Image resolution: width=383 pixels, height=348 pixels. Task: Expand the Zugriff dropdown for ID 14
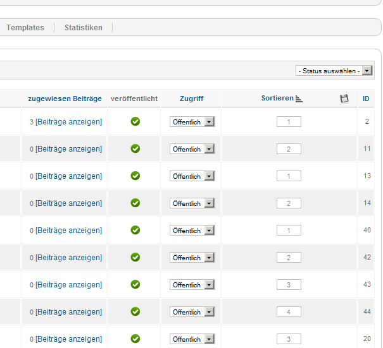pos(192,203)
